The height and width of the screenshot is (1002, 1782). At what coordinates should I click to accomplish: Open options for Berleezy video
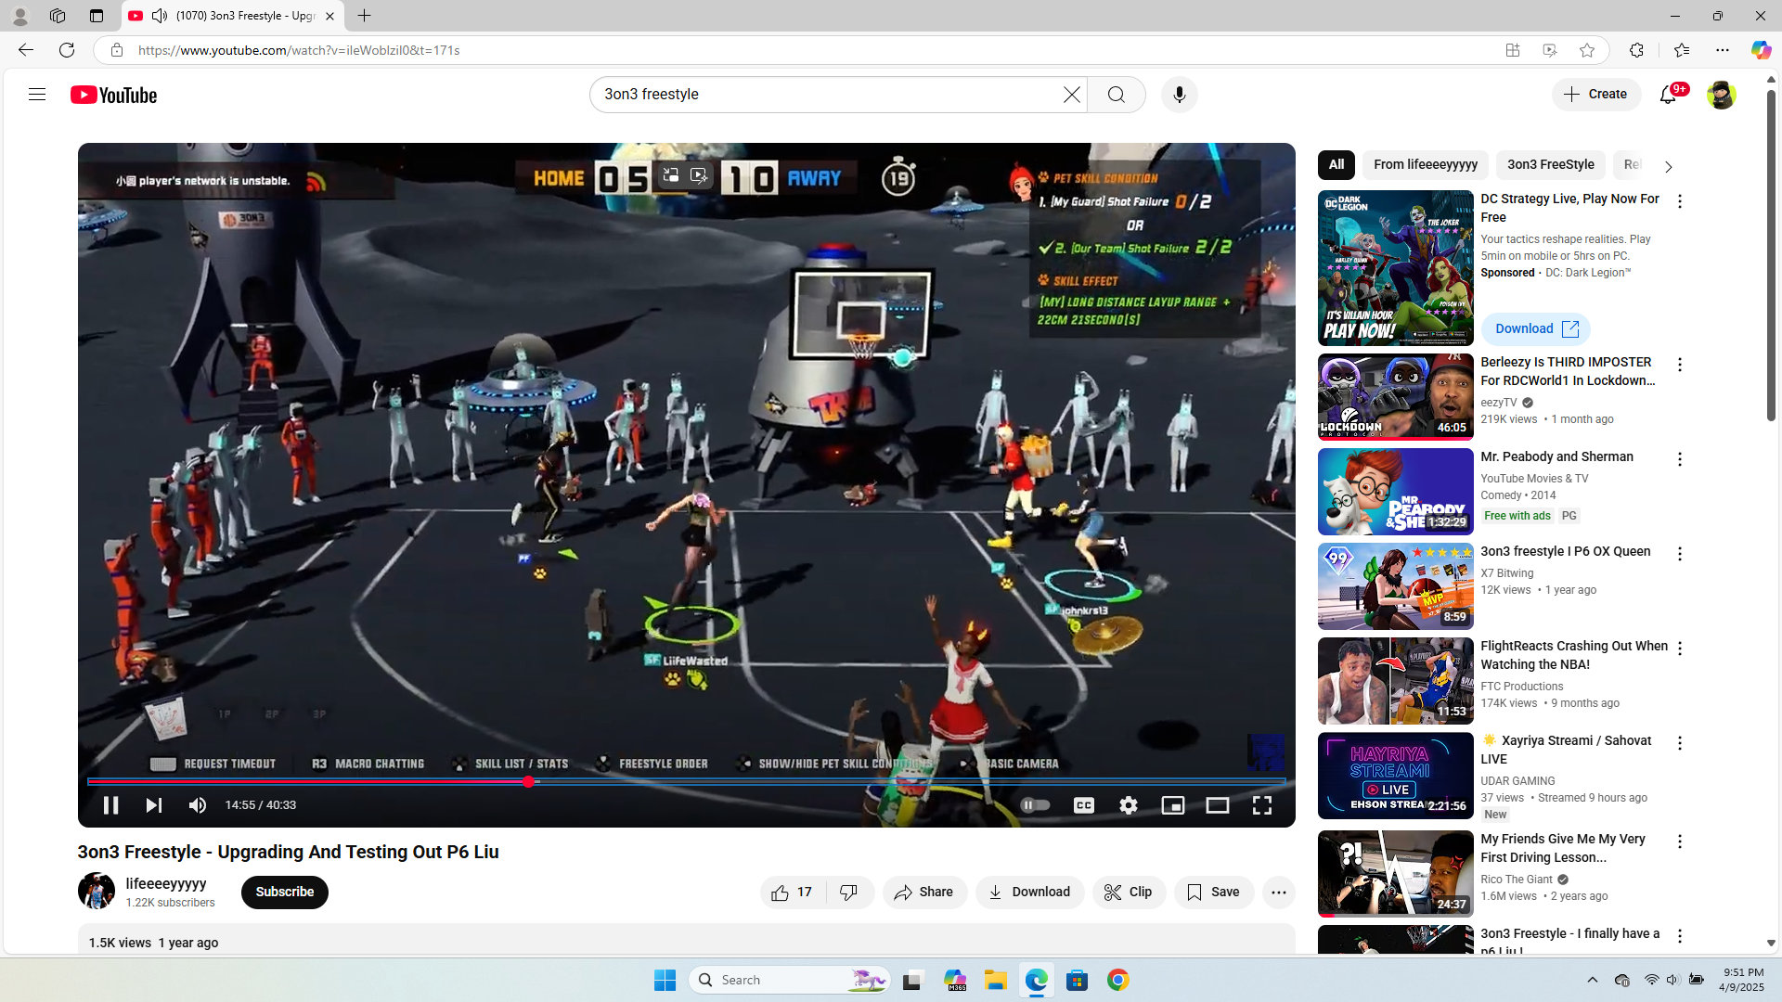[x=1679, y=365]
